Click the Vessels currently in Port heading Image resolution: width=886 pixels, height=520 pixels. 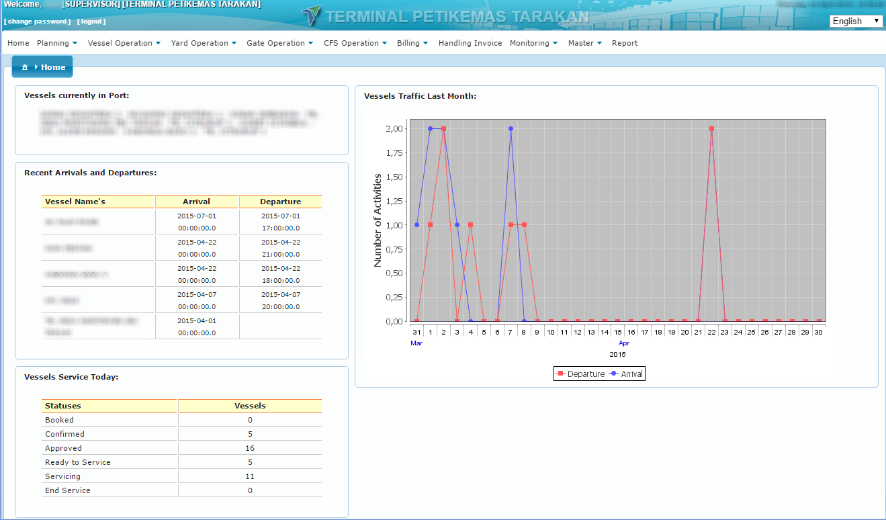(x=77, y=95)
